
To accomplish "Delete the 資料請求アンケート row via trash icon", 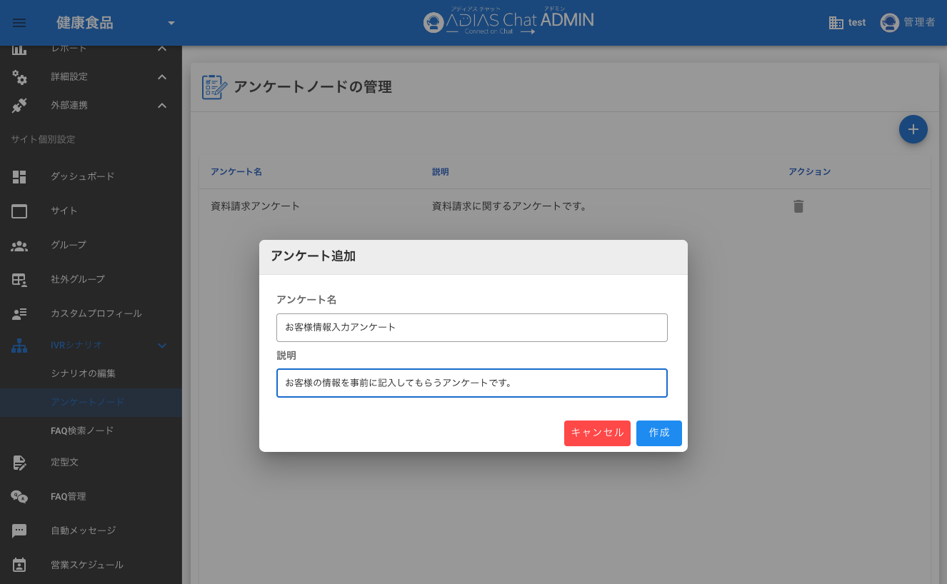I will coord(798,206).
